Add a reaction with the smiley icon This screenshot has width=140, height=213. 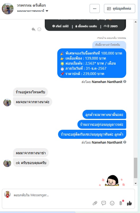coord(39,29)
